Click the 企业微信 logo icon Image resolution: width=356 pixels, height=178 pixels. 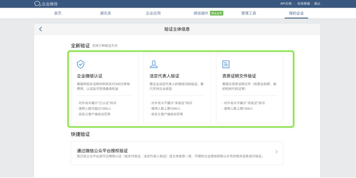point(37,4)
